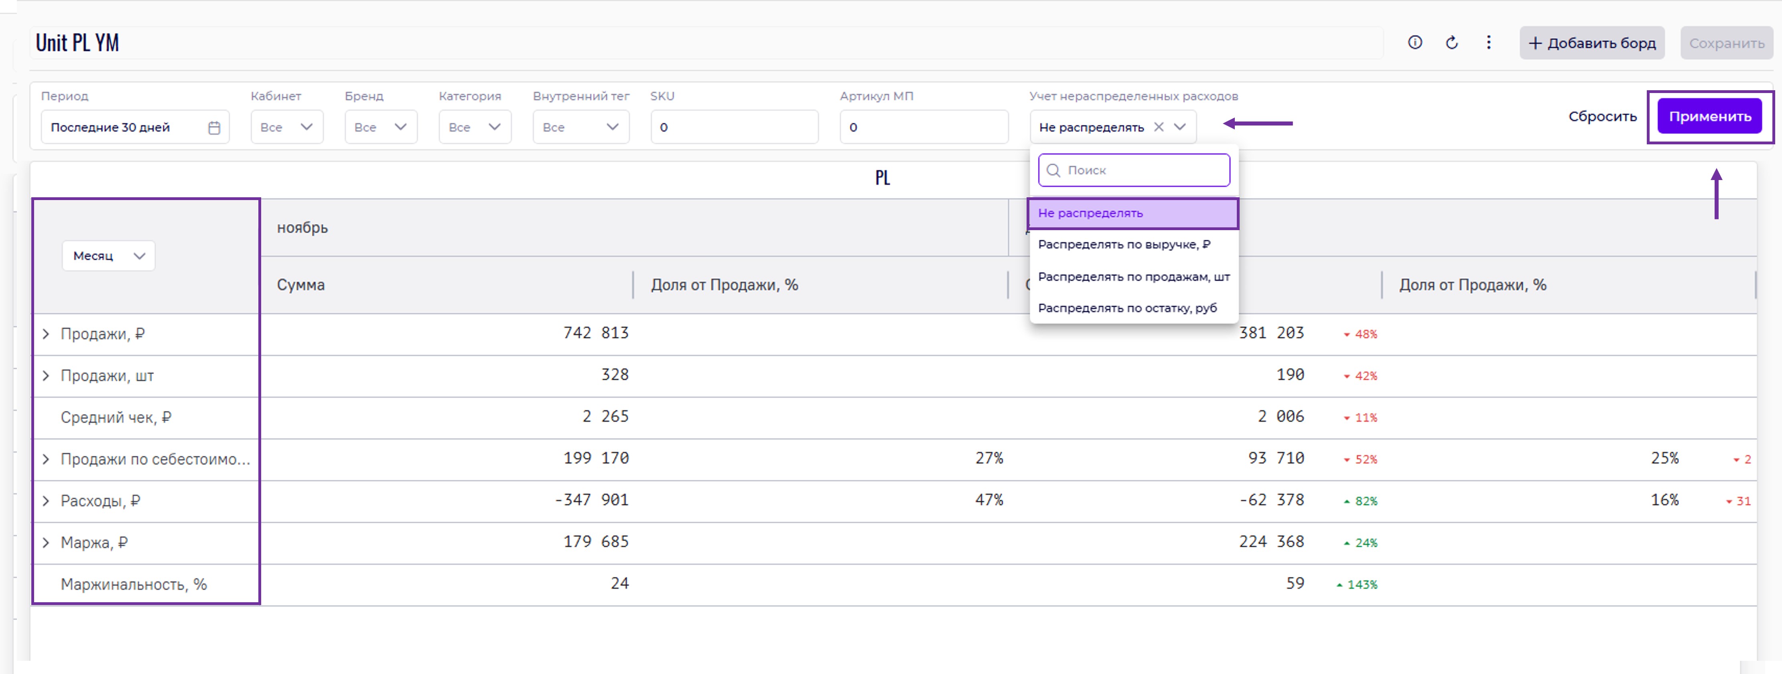Screen dimensions: 1782x674
Task: Expand the Маржа, ₽ row
Action: 46,542
